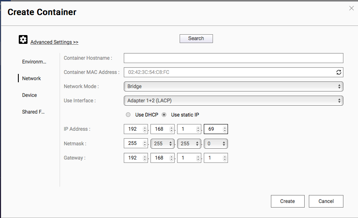Expand the Use Interface dropdown
358x218 pixels.
(x=233, y=101)
